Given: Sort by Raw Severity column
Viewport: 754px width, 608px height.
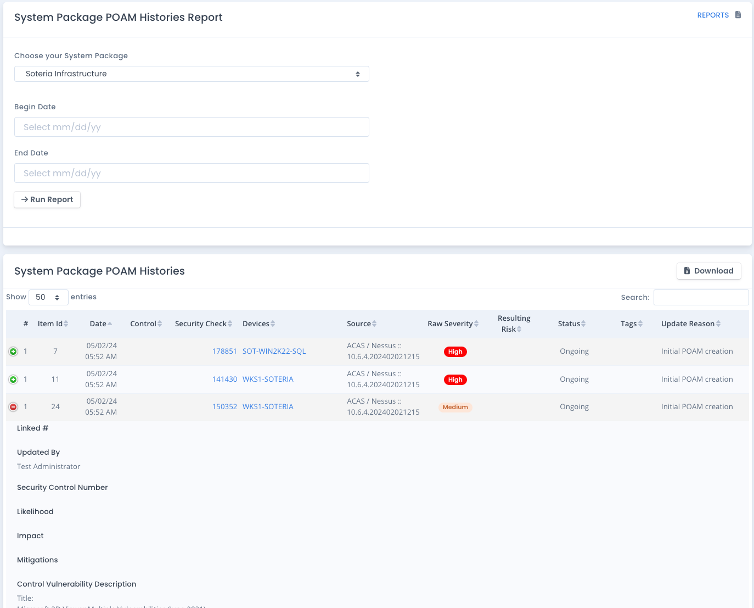Looking at the screenshot, I should click(453, 324).
